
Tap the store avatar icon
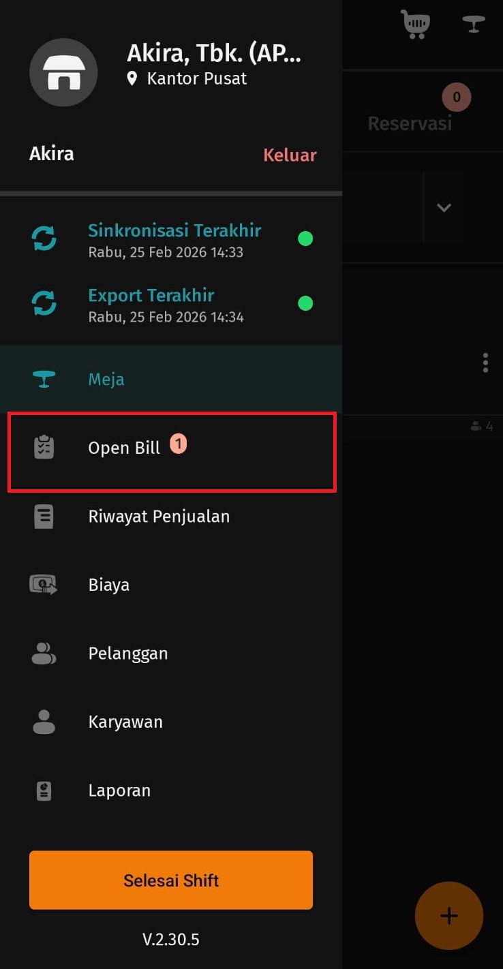tap(63, 72)
